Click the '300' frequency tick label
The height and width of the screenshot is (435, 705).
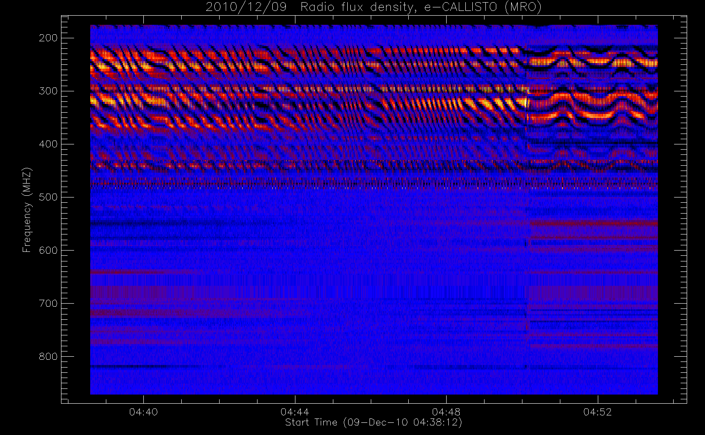coord(48,91)
